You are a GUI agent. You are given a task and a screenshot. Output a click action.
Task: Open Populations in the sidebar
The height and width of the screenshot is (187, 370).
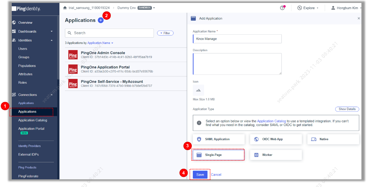[x=27, y=66]
